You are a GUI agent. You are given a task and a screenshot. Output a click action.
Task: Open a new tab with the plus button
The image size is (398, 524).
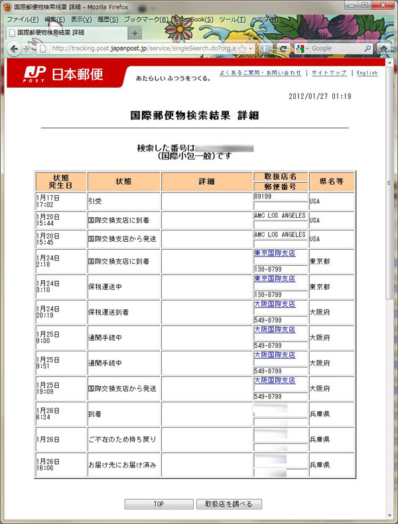135,33
